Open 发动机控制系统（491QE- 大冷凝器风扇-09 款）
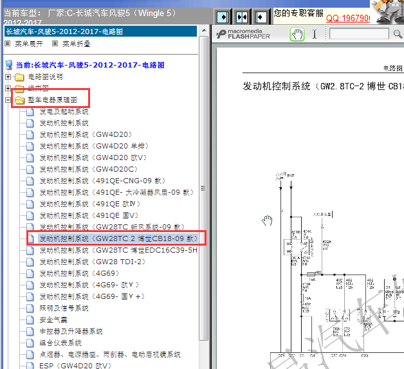The height and width of the screenshot is (369, 404). (116, 192)
